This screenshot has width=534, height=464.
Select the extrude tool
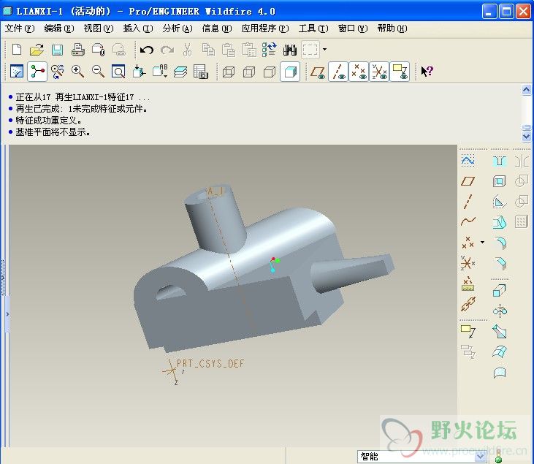pos(500,291)
